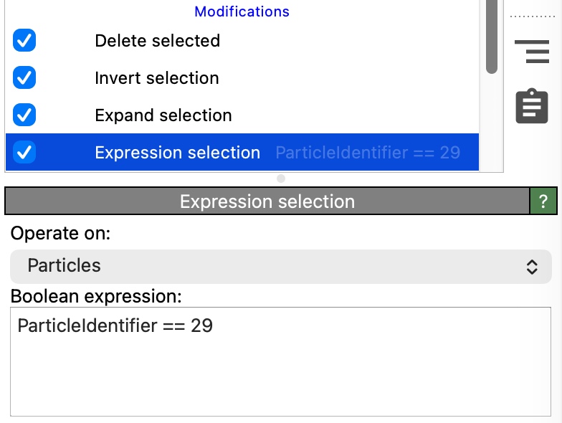Click the Expression selection pipeline entry label
Viewport: 562px width, 423px height.
point(177,153)
